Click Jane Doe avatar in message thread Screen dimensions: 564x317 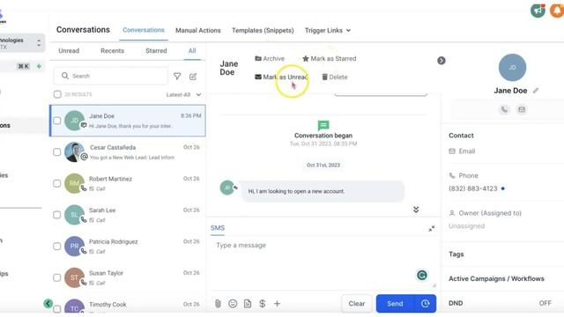point(227,188)
